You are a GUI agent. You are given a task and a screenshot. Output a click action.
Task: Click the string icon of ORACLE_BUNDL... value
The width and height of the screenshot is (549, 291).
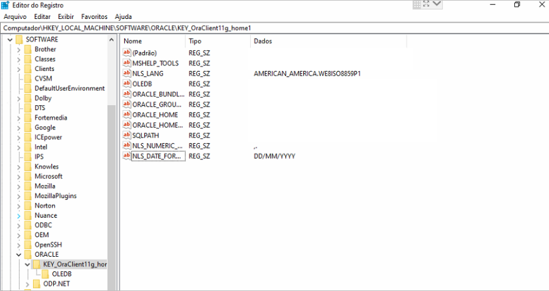tap(127, 94)
